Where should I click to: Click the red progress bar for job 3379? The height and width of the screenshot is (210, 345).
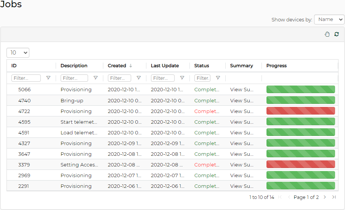click(300, 165)
